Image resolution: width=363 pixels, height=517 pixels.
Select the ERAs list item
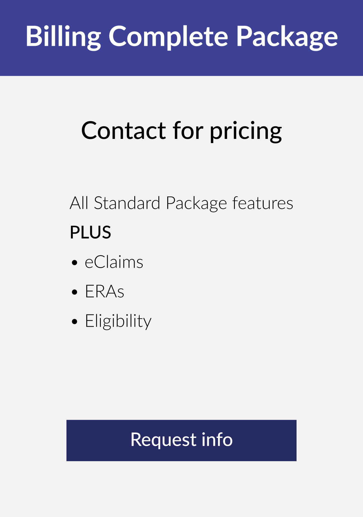point(104,291)
